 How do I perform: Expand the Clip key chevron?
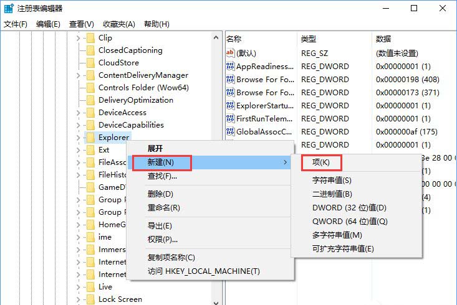click(78, 38)
